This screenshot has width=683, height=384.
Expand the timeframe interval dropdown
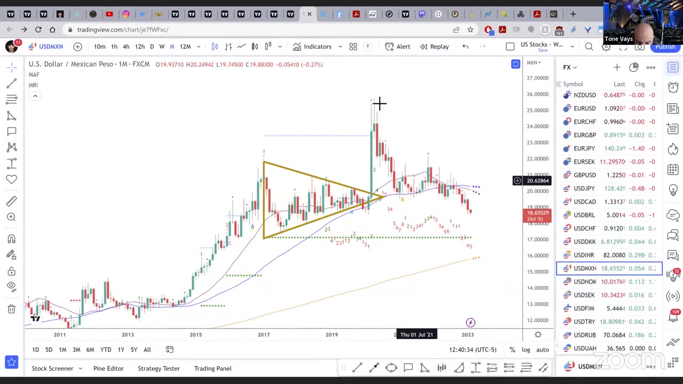click(x=198, y=46)
